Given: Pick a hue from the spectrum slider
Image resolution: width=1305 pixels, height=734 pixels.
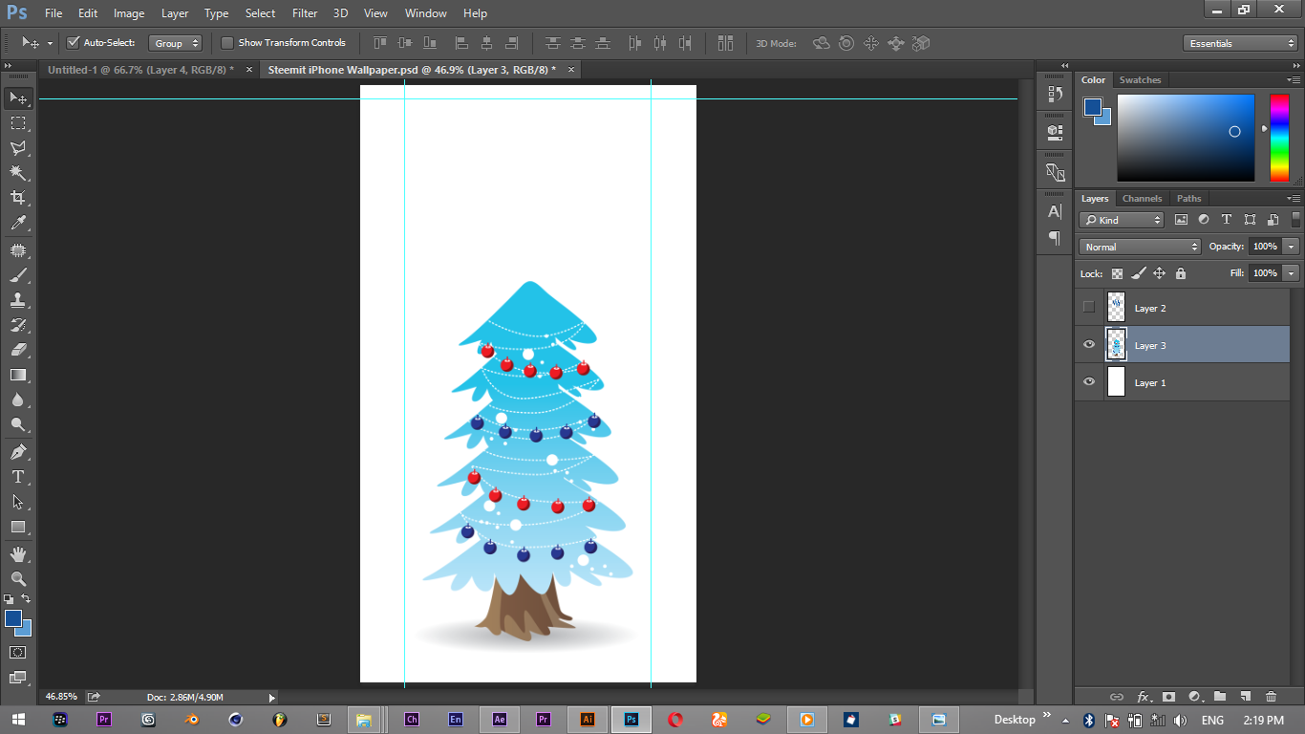Looking at the screenshot, I should pyautogui.click(x=1279, y=138).
